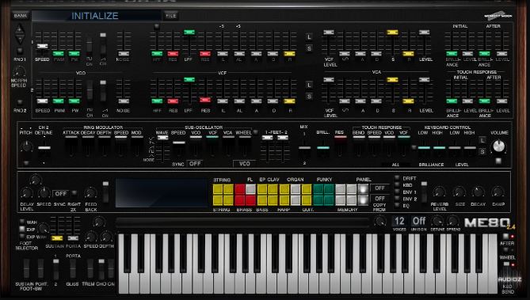This screenshot has width=530, height=300.
Task: Click the S button in the second VCF row
Action: click(309, 97)
